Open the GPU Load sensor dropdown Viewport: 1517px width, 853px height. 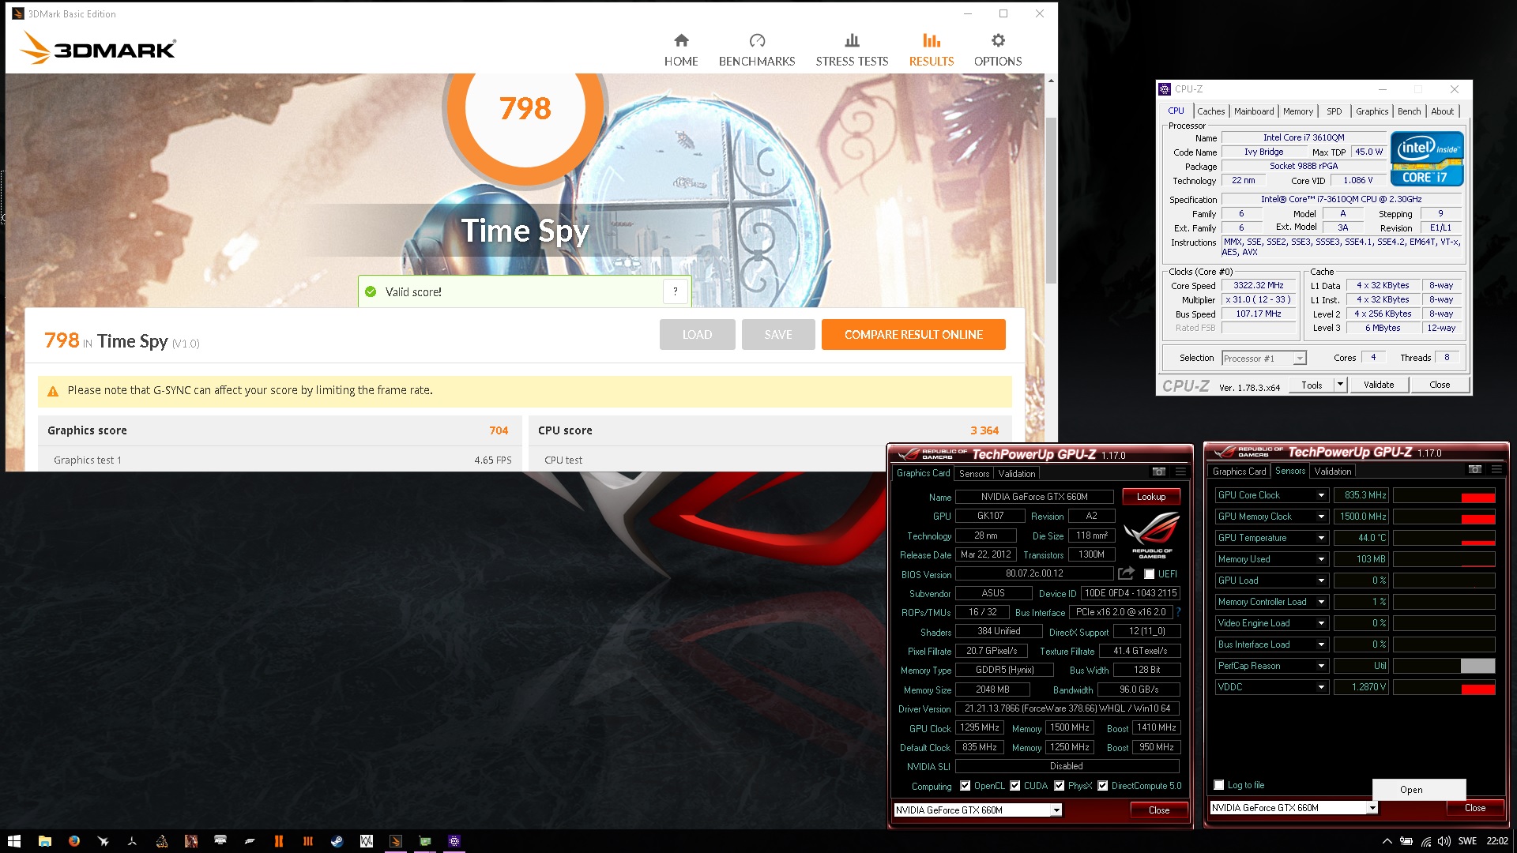1320,581
